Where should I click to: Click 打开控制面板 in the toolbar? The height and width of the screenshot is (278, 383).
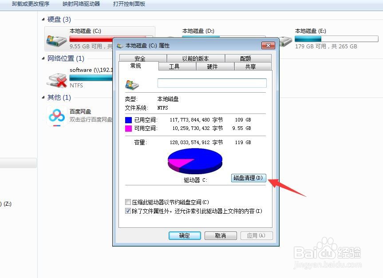point(129,4)
